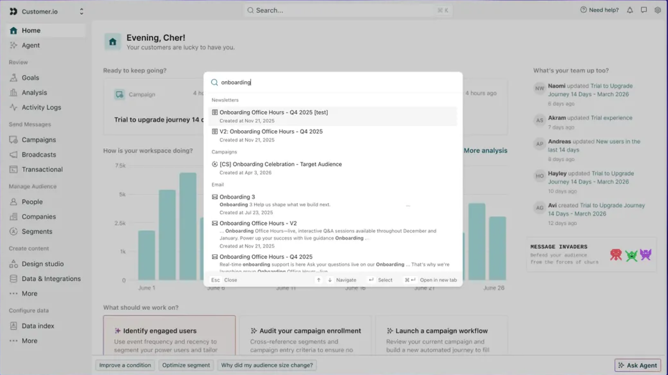Click the Data & Integrations database icon
668x375 pixels.
click(13, 279)
